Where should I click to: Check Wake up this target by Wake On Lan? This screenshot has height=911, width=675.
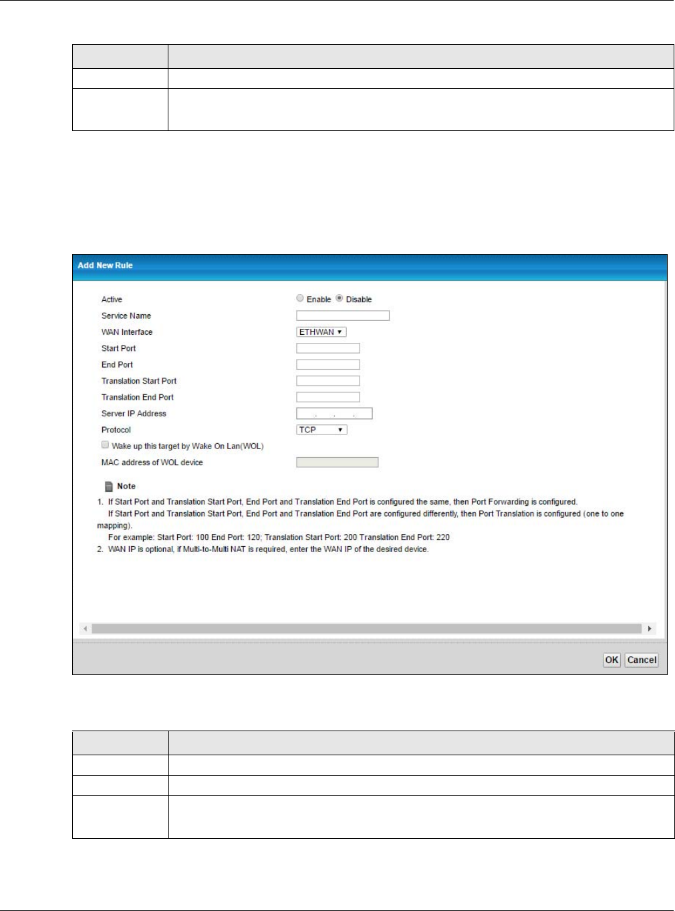(x=105, y=445)
